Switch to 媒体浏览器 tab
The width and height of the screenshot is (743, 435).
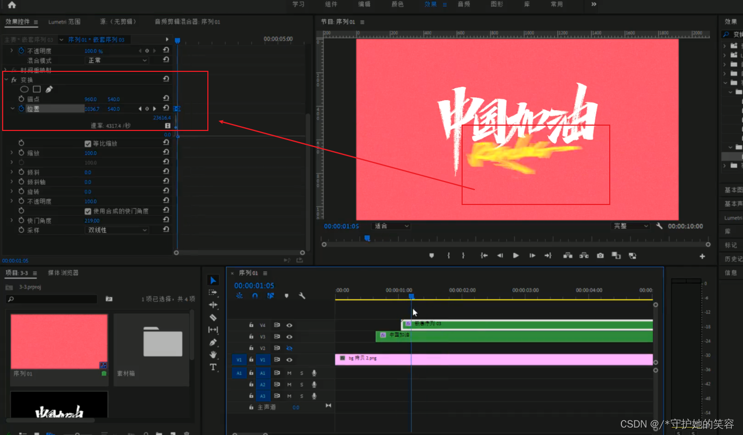(x=63, y=273)
